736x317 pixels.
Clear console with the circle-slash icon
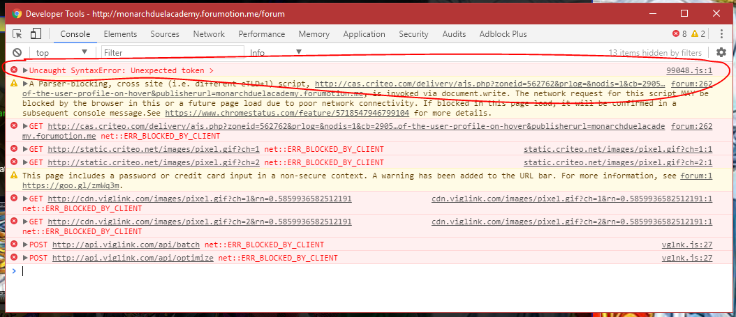pyautogui.click(x=17, y=52)
